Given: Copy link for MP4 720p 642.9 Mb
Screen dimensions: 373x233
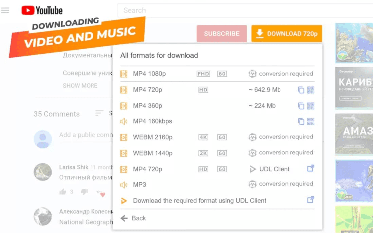Looking at the screenshot, I should (301, 90).
